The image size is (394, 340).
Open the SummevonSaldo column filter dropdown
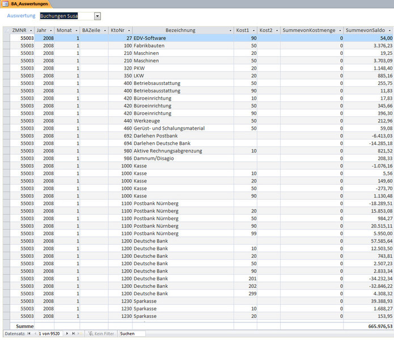click(x=389, y=31)
